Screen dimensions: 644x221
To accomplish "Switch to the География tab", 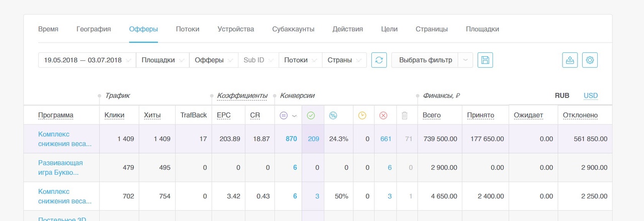I will point(94,29).
